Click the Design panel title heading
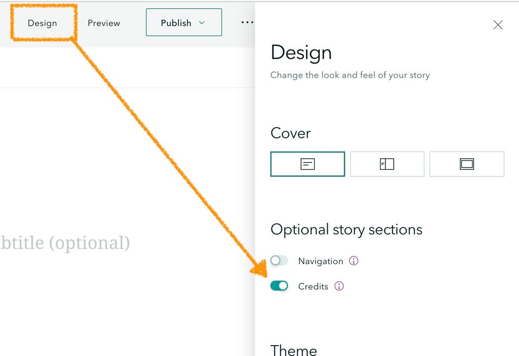519x356 pixels. point(301,52)
